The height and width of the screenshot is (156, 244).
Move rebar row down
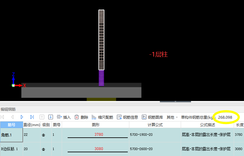point(50,117)
